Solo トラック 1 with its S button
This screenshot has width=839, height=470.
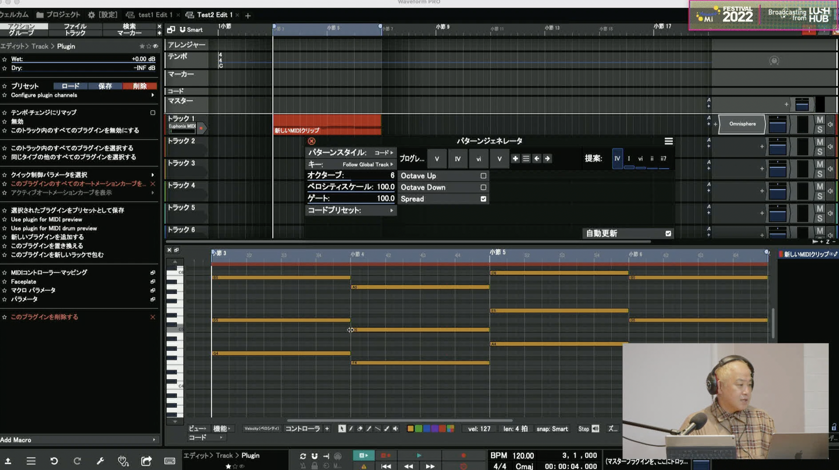click(x=820, y=130)
